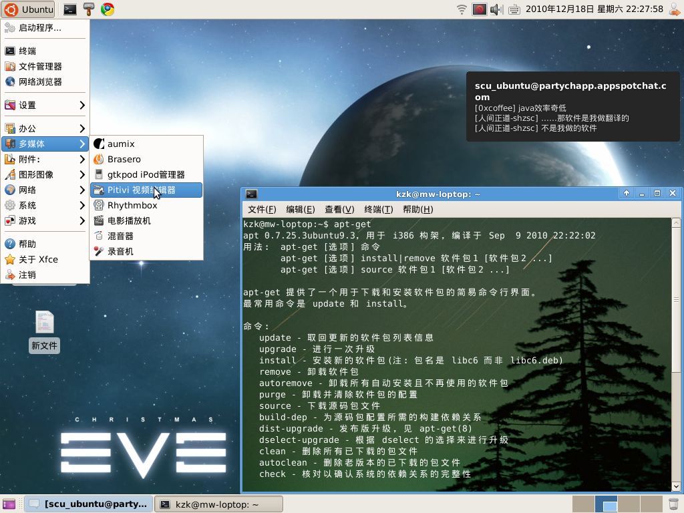Click the red blocked tray icon
Screen dimensions: 684x513
pos(479,9)
